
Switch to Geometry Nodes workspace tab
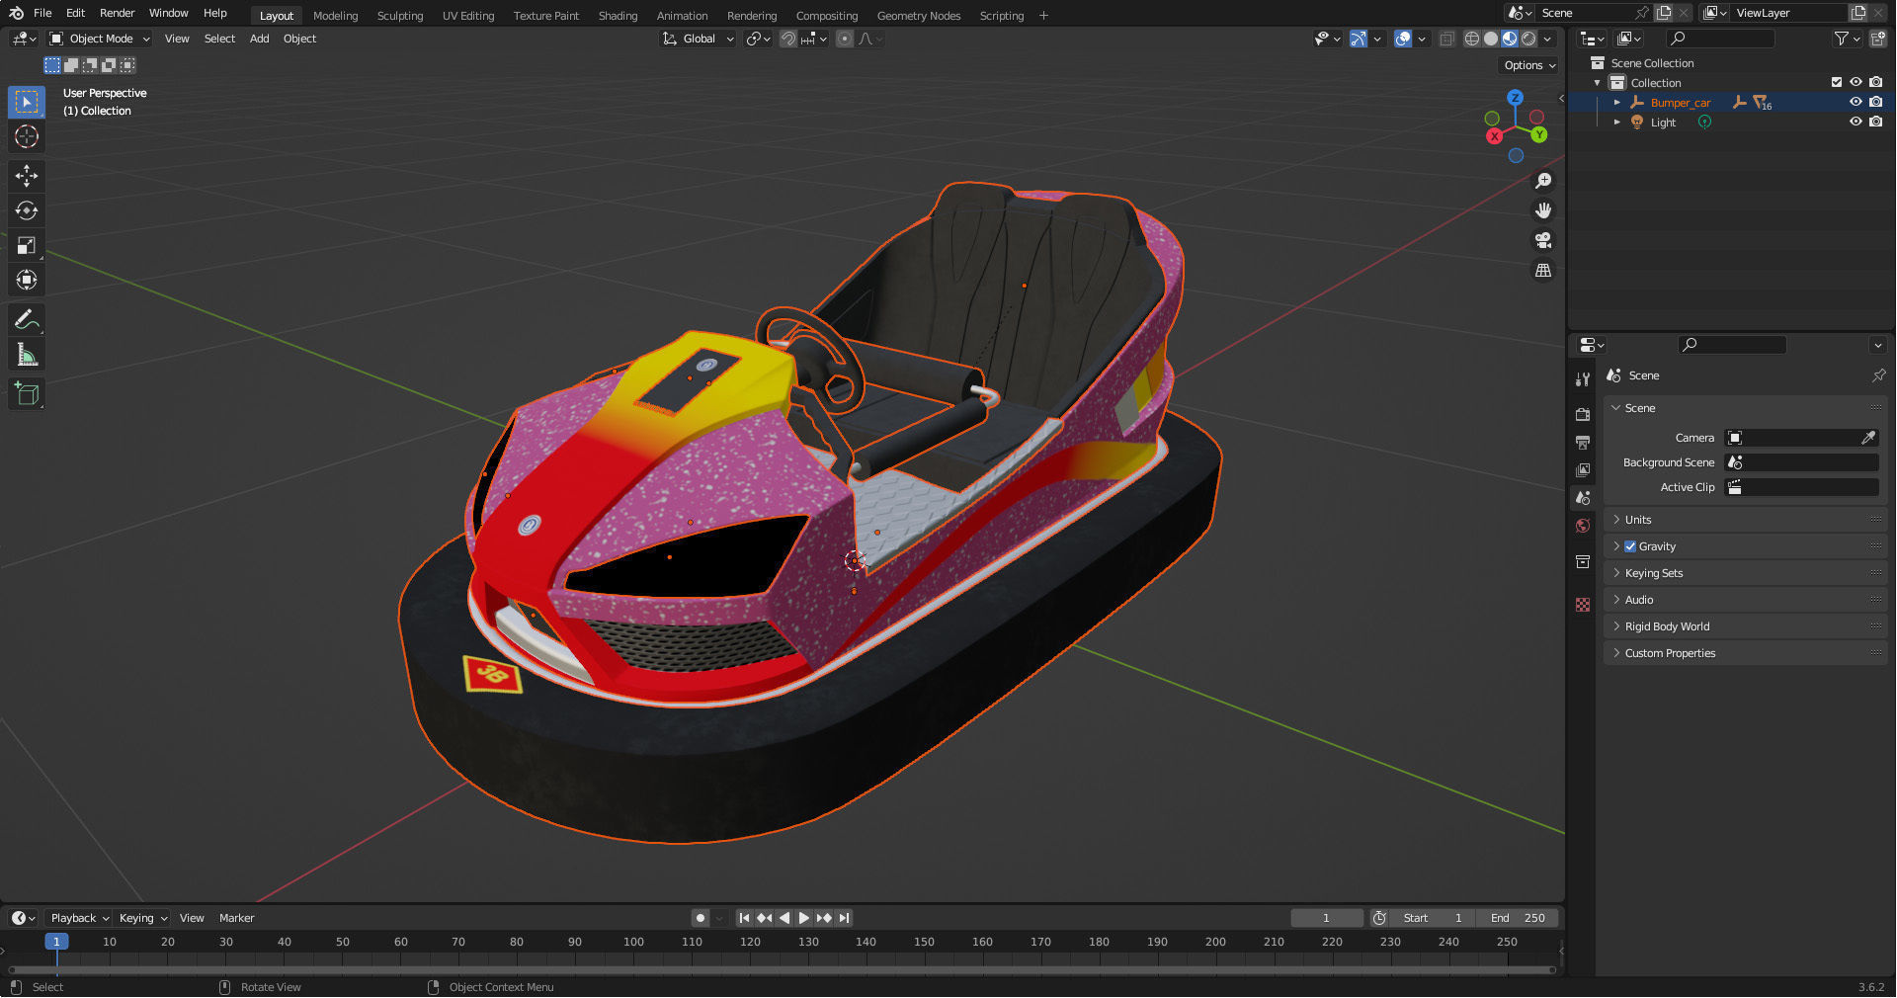point(918,16)
